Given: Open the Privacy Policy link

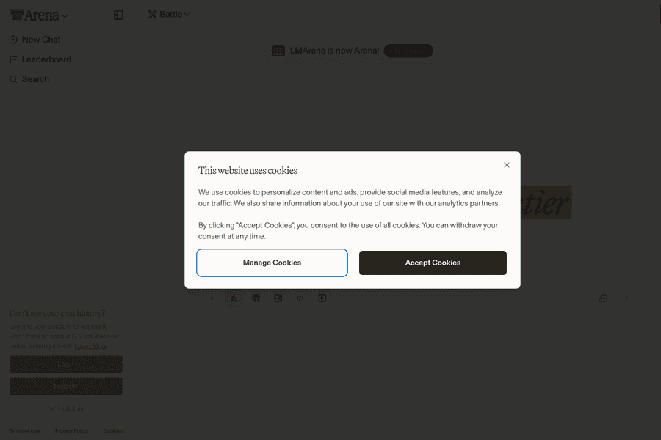Looking at the screenshot, I should 71,431.
